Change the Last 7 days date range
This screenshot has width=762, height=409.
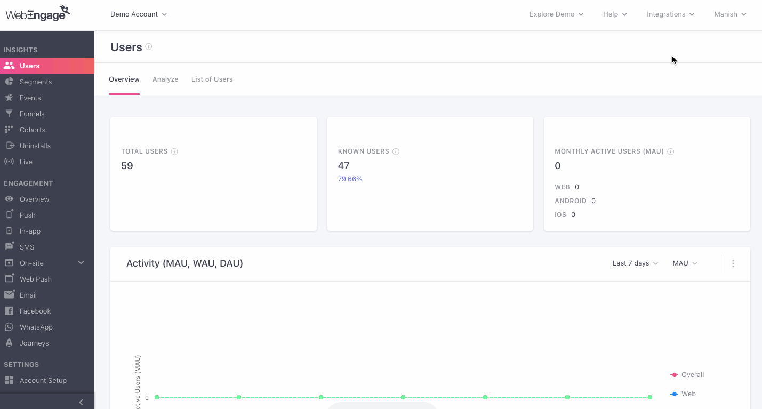pyautogui.click(x=635, y=263)
